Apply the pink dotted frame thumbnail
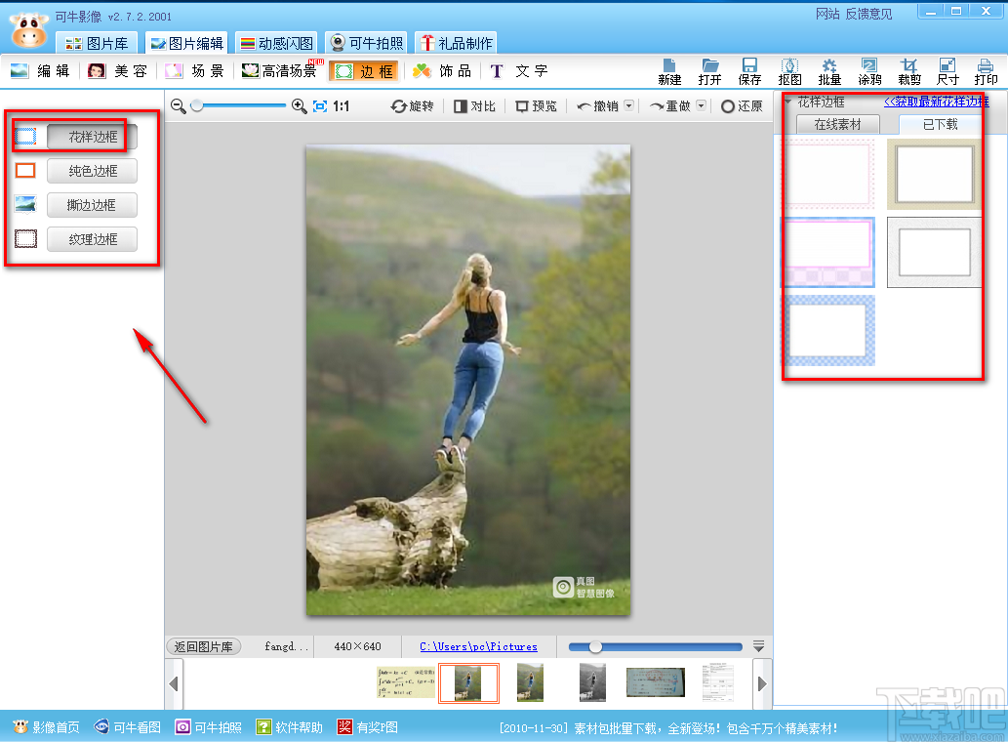 tap(828, 174)
